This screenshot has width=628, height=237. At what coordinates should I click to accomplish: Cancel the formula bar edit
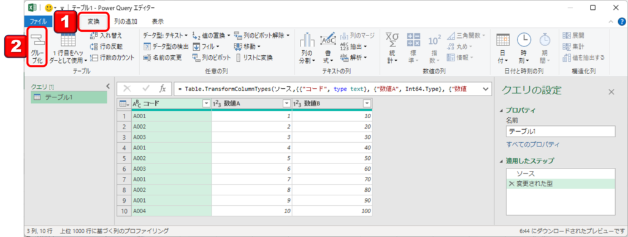127,89
